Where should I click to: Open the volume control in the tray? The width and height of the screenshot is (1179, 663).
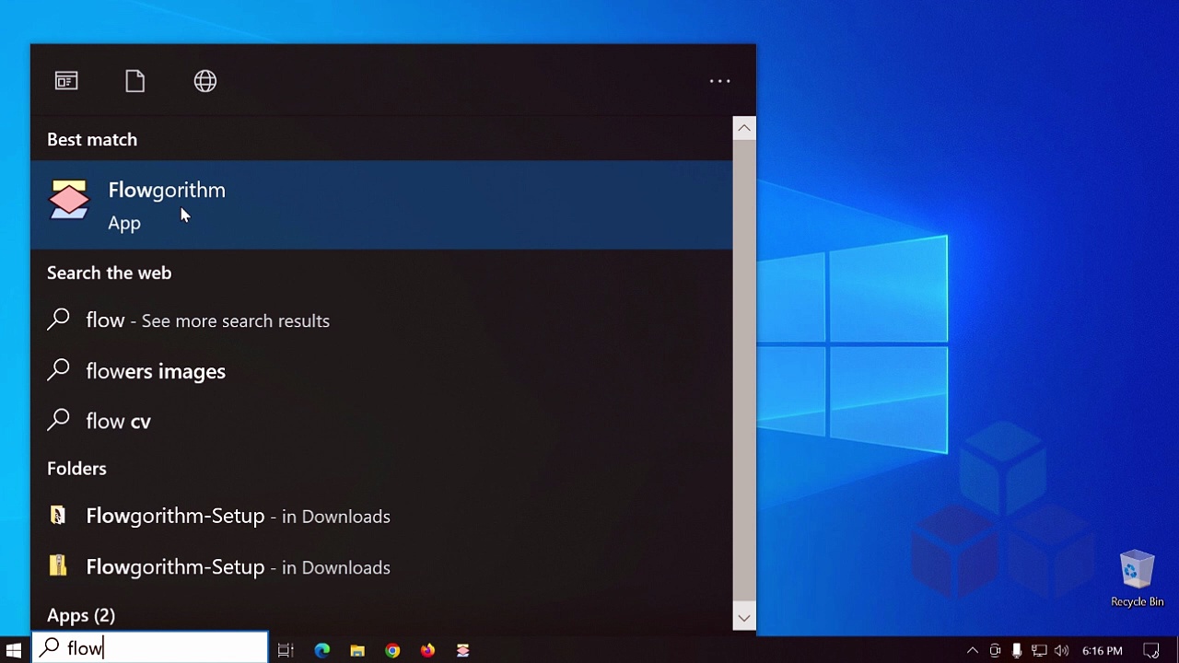coord(1061,651)
